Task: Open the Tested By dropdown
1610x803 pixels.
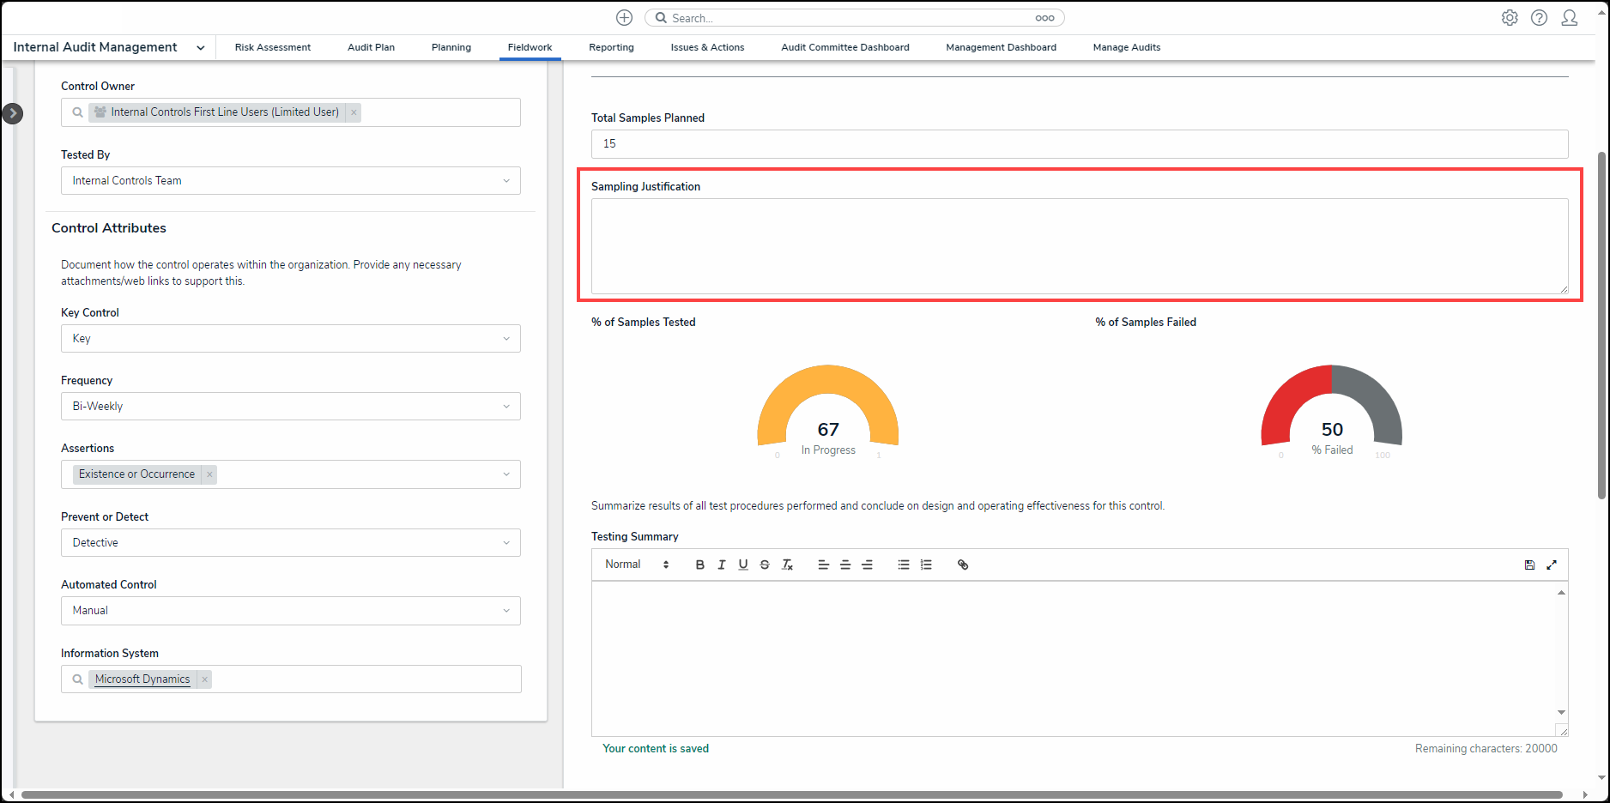Action: pos(290,181)
